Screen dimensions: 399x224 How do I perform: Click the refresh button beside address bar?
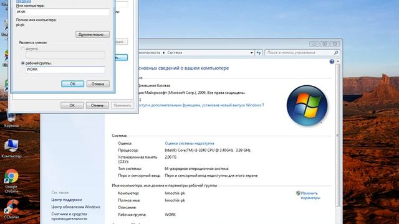(259, 52)
